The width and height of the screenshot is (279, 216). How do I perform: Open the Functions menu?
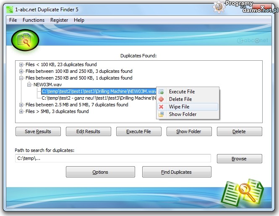[34, 20]
